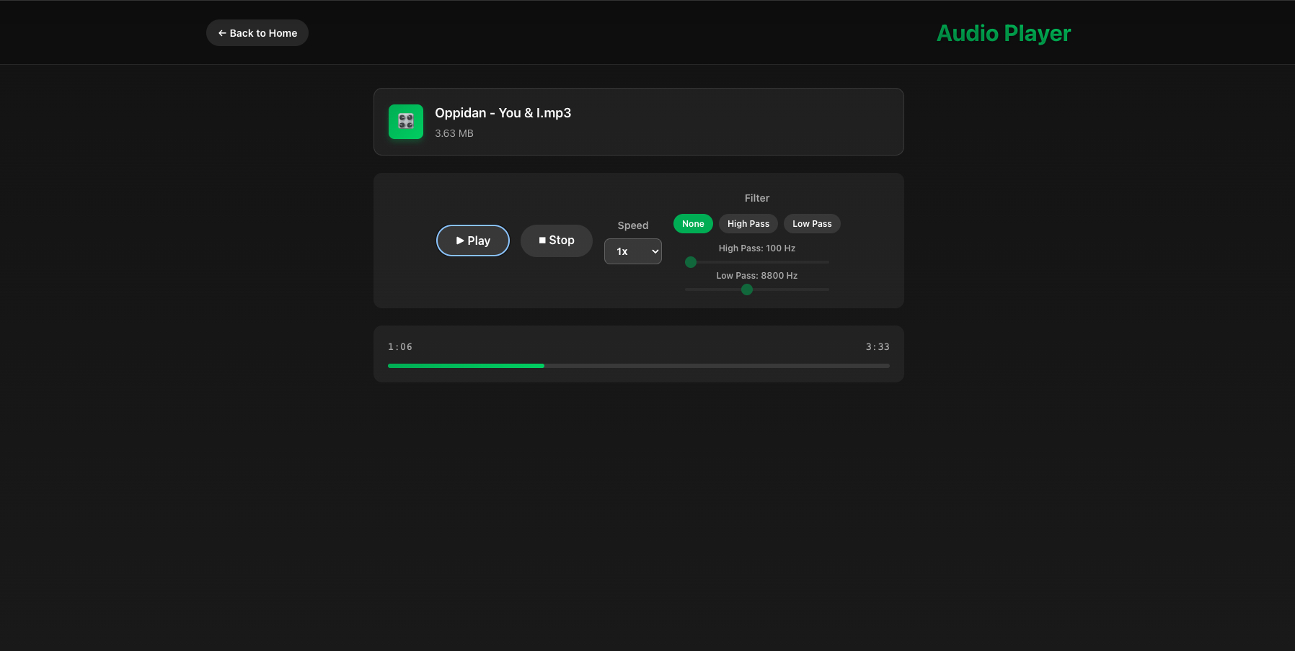Click the speed dropdown chevron
The height and width of the screenshot is (651, 1295).
653,251
